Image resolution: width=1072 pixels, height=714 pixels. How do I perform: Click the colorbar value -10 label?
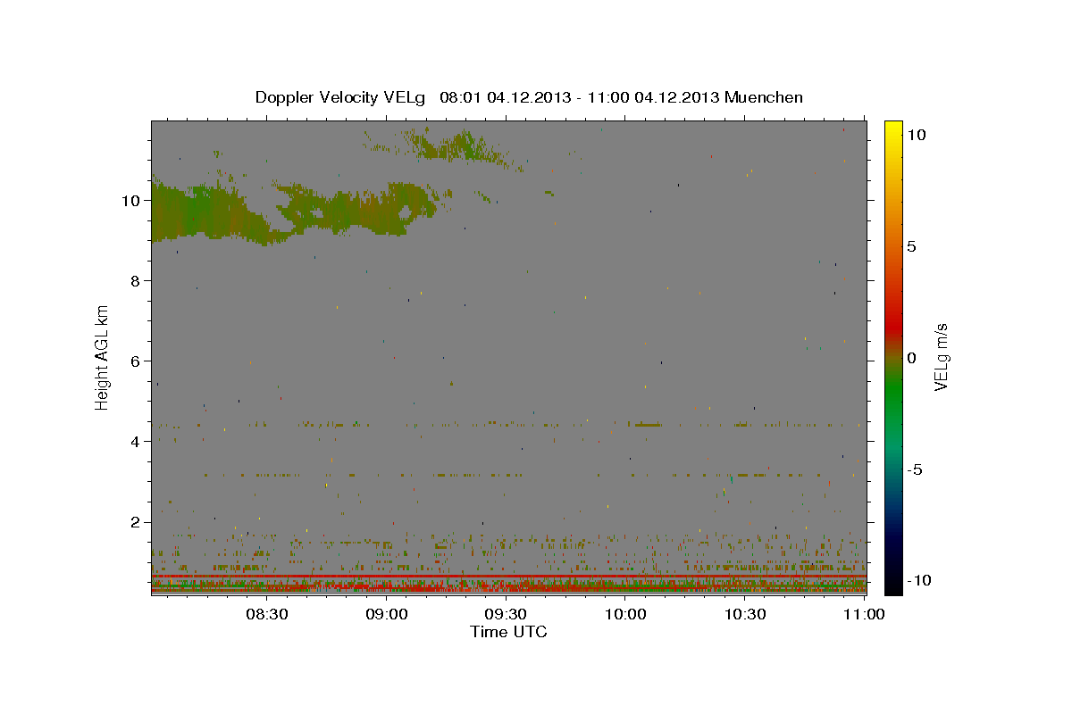917,581
